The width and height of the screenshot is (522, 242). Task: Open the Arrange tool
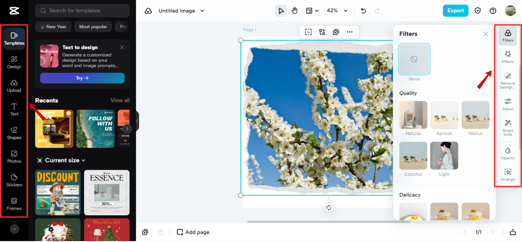tap(508, 174)
